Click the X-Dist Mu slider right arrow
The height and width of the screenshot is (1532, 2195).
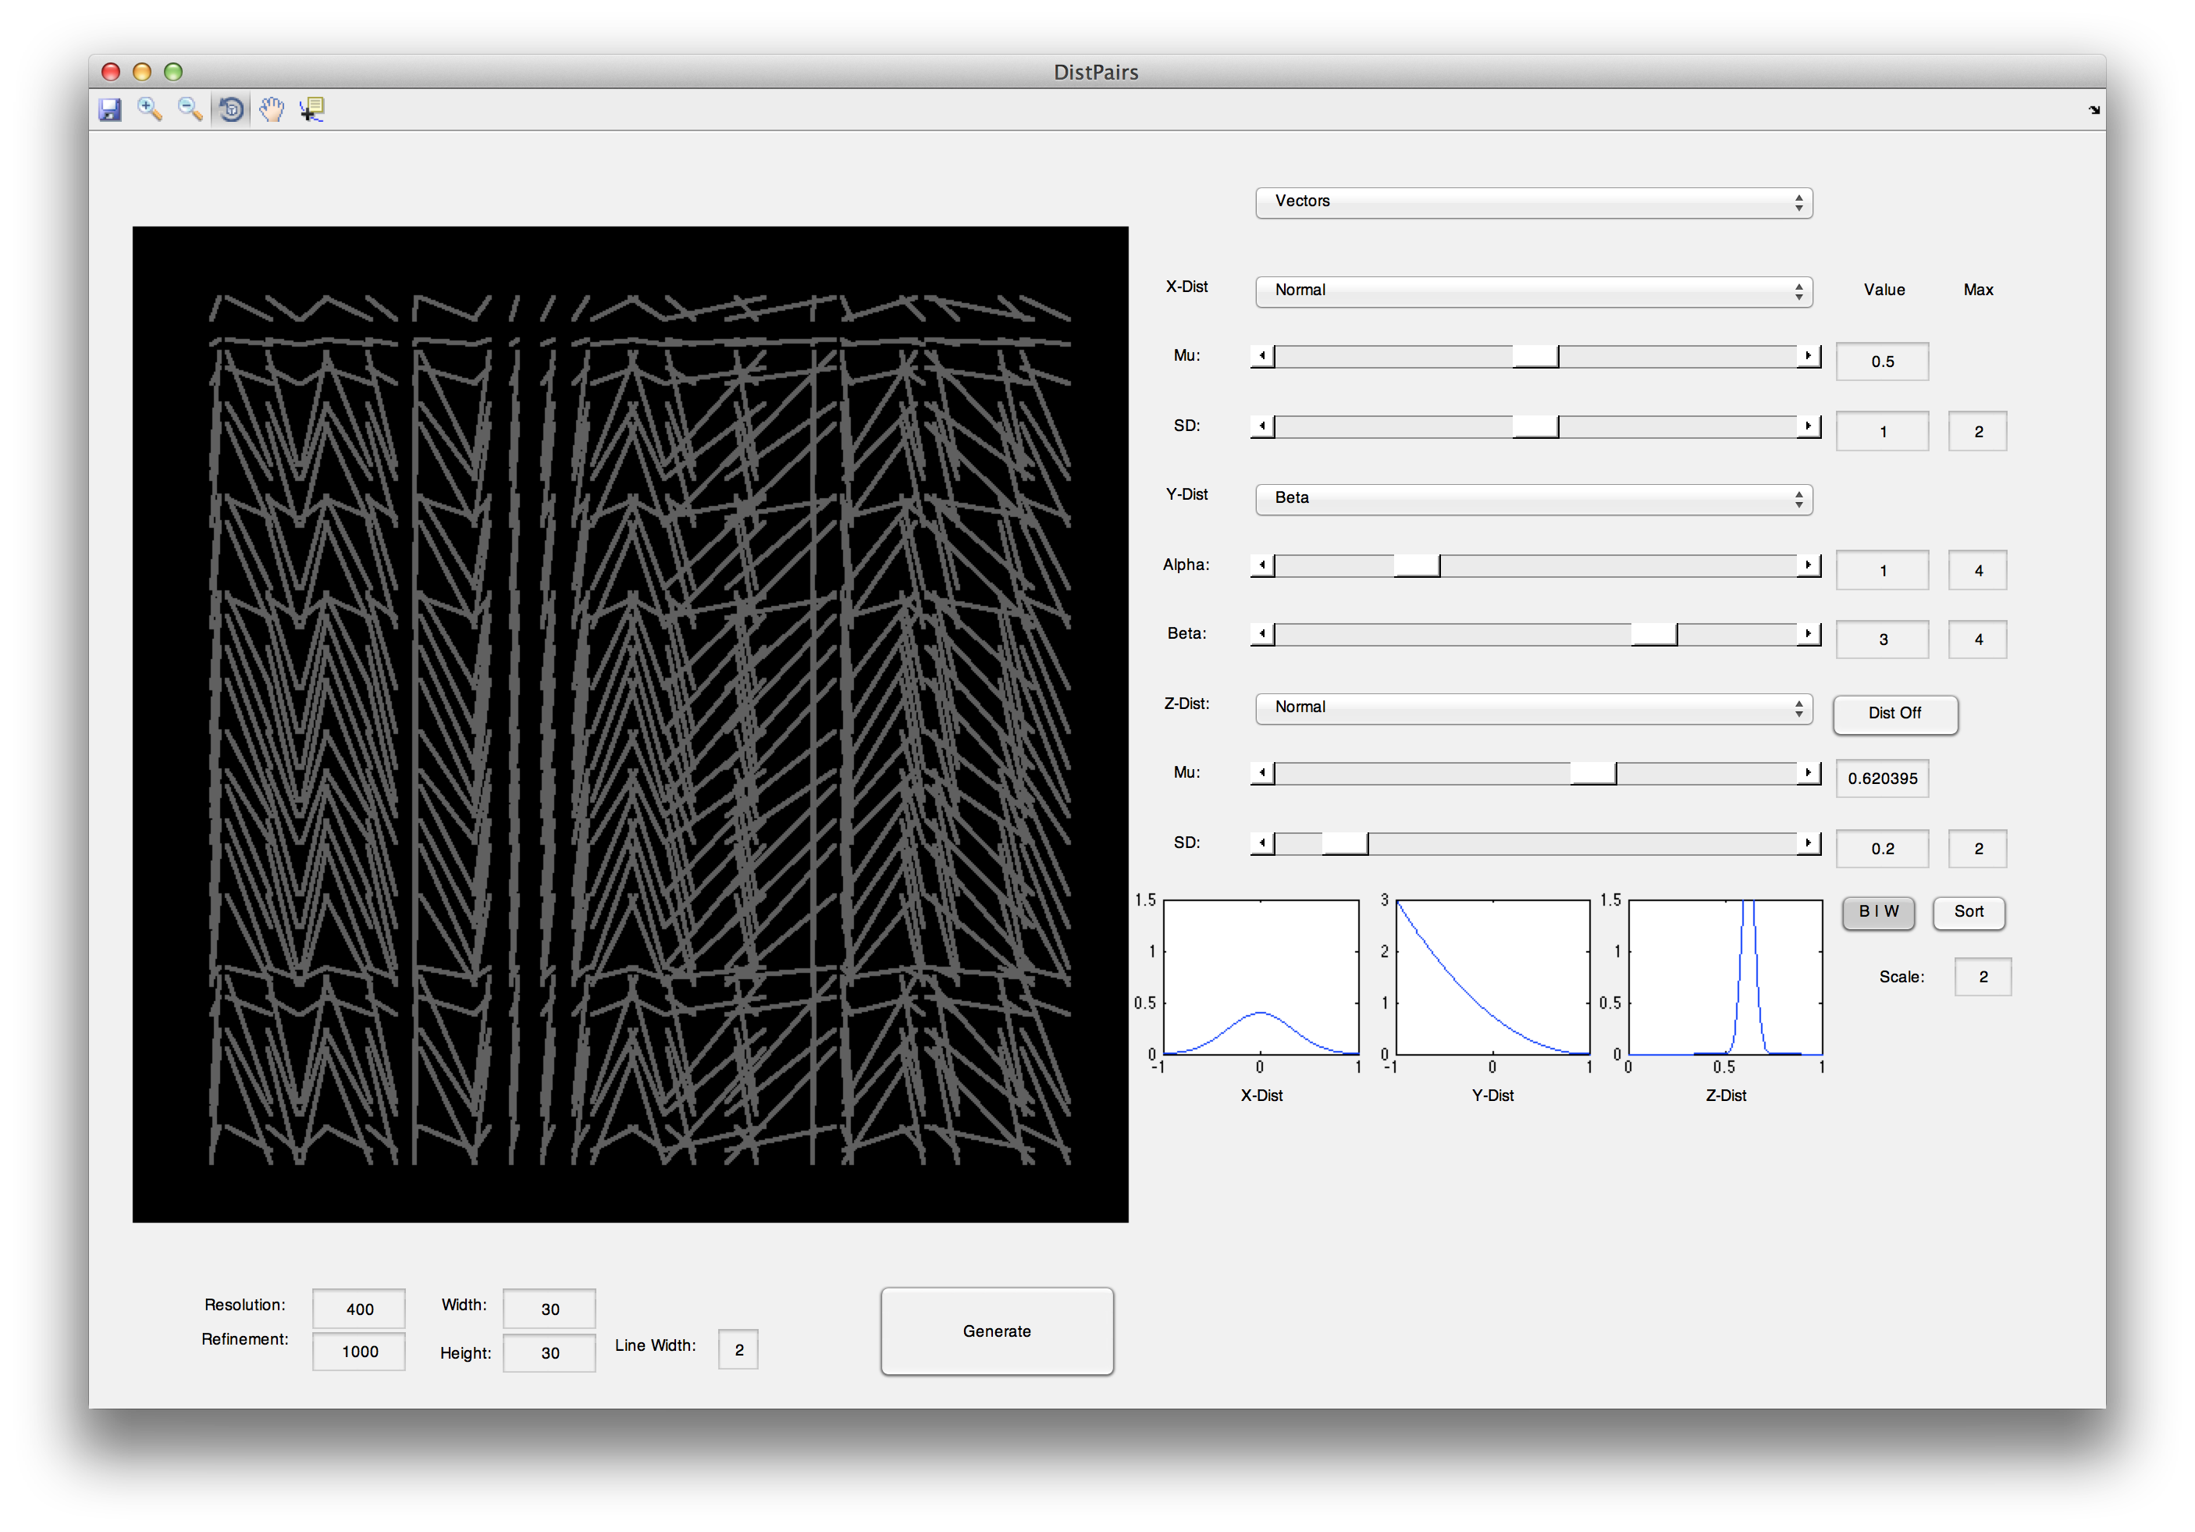point(1808,356)
